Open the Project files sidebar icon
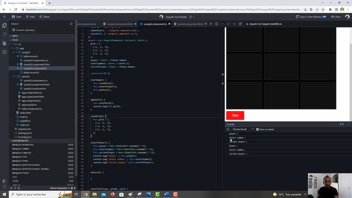The image size is (352, 198). (4, 26)
